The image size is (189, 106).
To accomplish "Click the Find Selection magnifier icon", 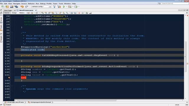I will (43, 13).
